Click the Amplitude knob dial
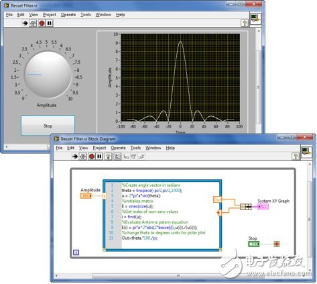The height and width of the screenshot is (284, 317). [48, 75]
